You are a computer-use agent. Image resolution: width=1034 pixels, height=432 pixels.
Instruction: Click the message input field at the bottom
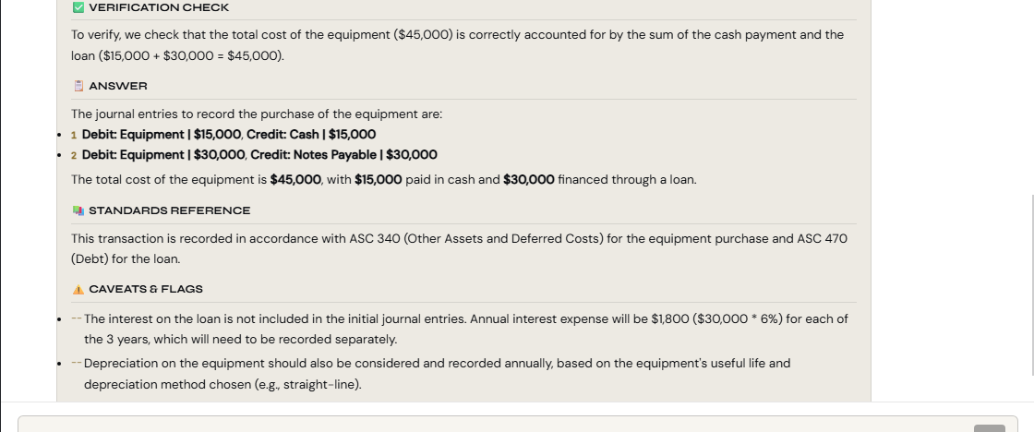(x=489, y=425)
